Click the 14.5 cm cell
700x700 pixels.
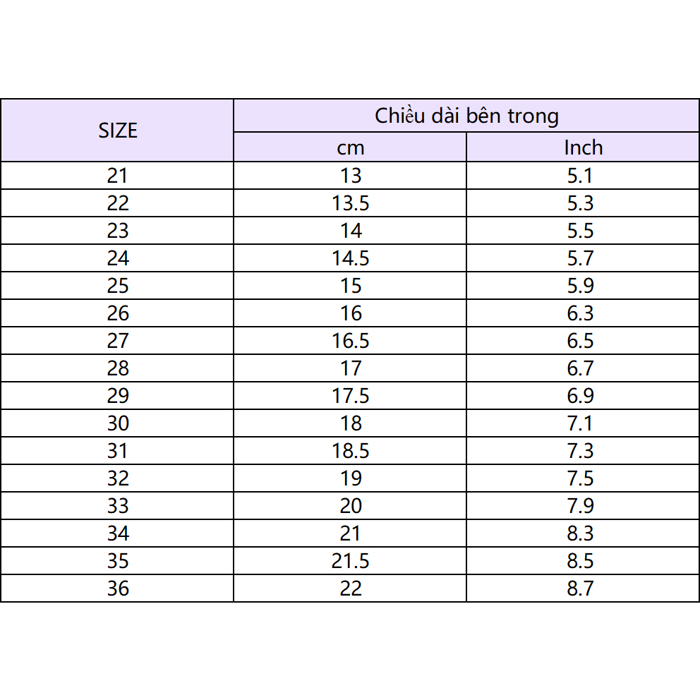tap(350, 258)
